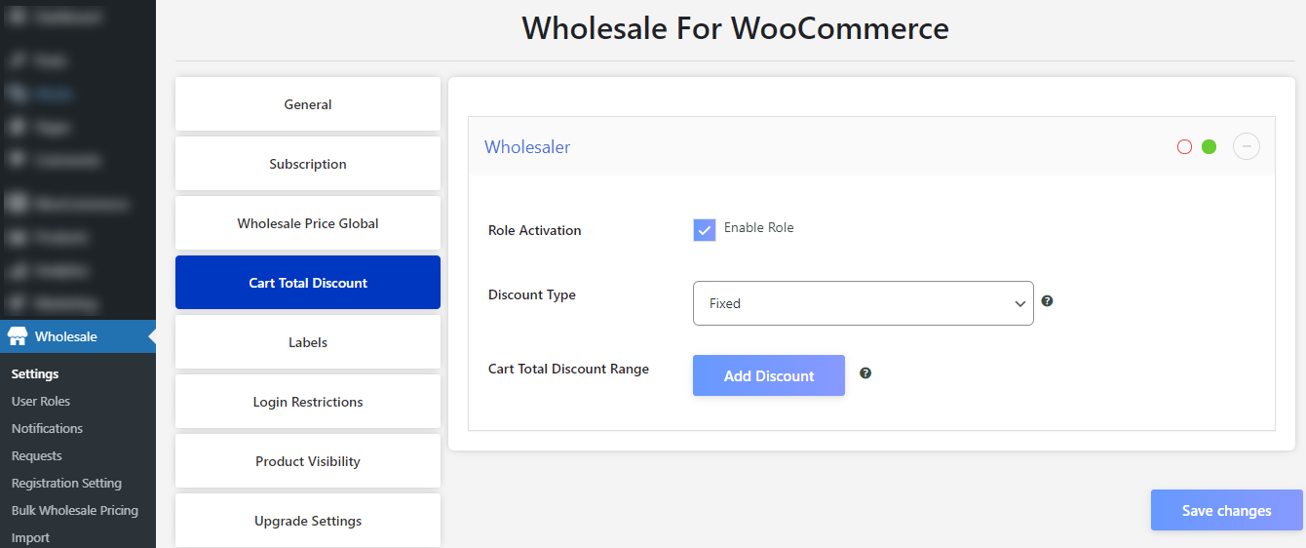Navigate to Bulk Wholesale Pricing
Screen dimensions: 1306x548
pos(75,510)
